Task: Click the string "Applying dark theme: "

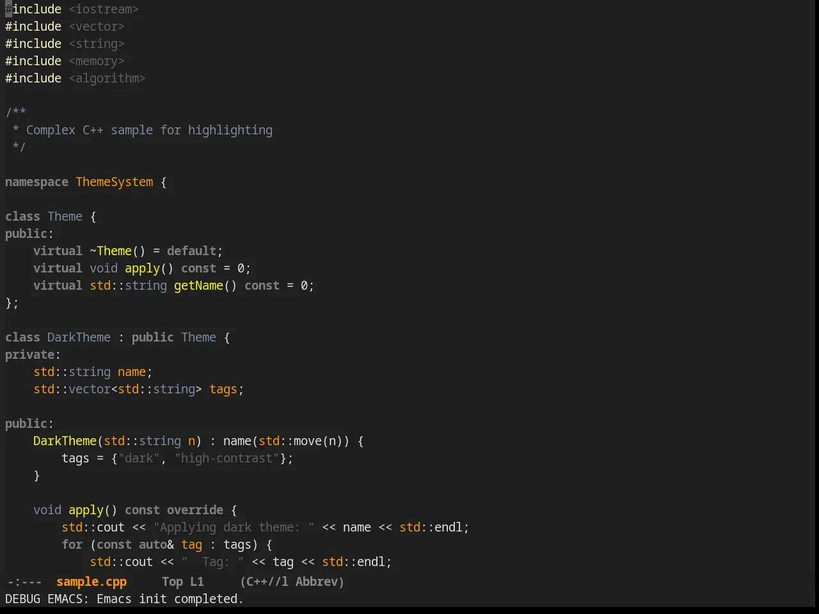Action: [x=234, y=527]
